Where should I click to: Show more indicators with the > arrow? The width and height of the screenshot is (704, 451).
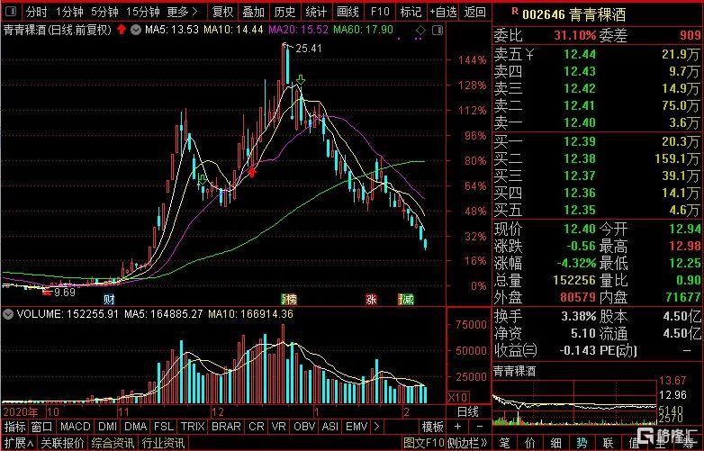coord(376,427)
